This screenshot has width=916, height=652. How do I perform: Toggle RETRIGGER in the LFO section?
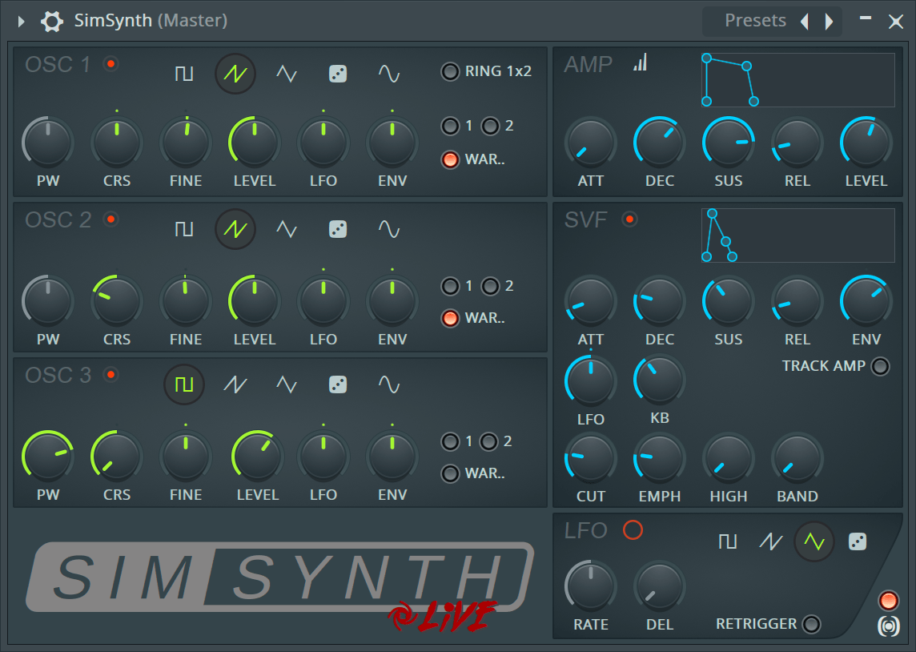click(811, 624)
